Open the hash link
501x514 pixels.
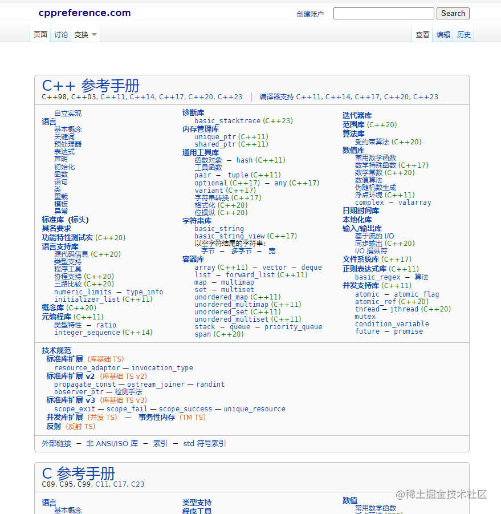(245, 160)
